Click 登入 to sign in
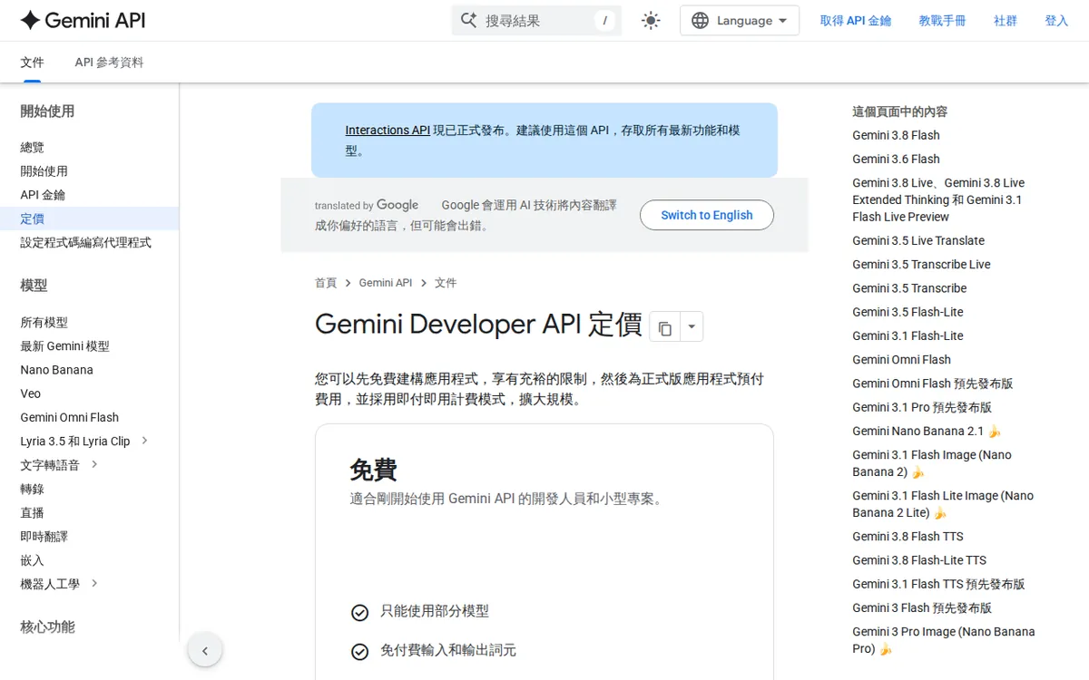 [x=1057, y=21]
